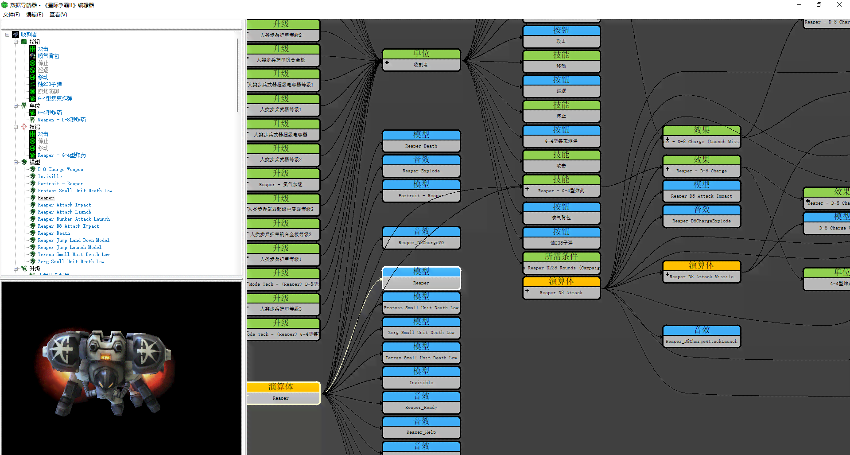Select the 攻击 button icon under 按钮
The height and width of the screenshot is (455, 850).
pos(32,49)
